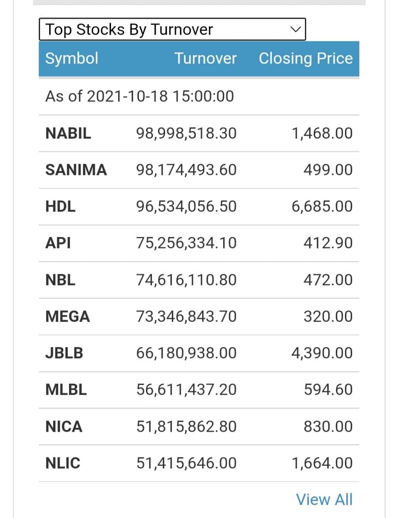Select the HDL stock symbol
This screenshot has height=518, width=408.
coord(60,207)
